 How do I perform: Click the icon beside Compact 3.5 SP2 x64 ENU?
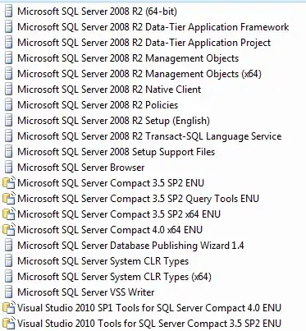pos(8,214)
